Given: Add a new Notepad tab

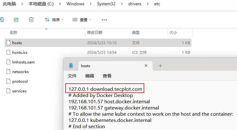Looking at the screenshot, I should point(160,66).
